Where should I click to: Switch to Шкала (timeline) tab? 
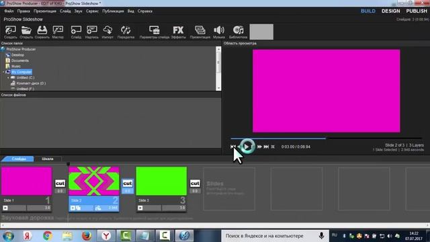tap(48, 159)
